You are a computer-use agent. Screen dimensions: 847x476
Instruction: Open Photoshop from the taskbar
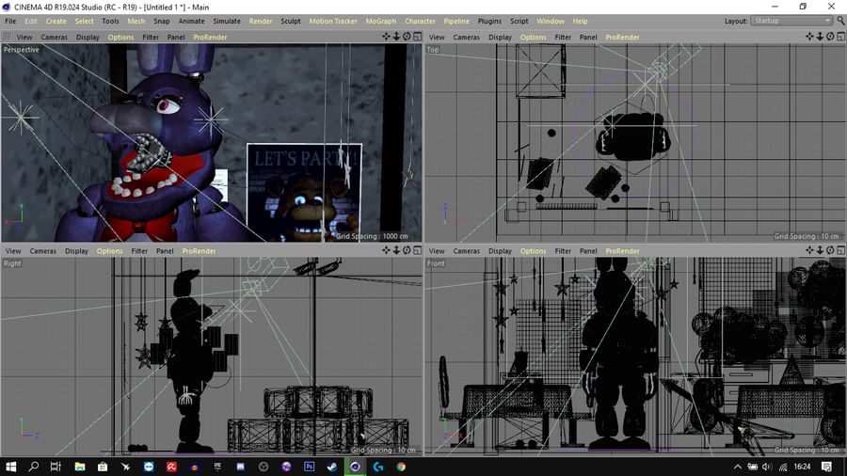click(x=309, y=467)
